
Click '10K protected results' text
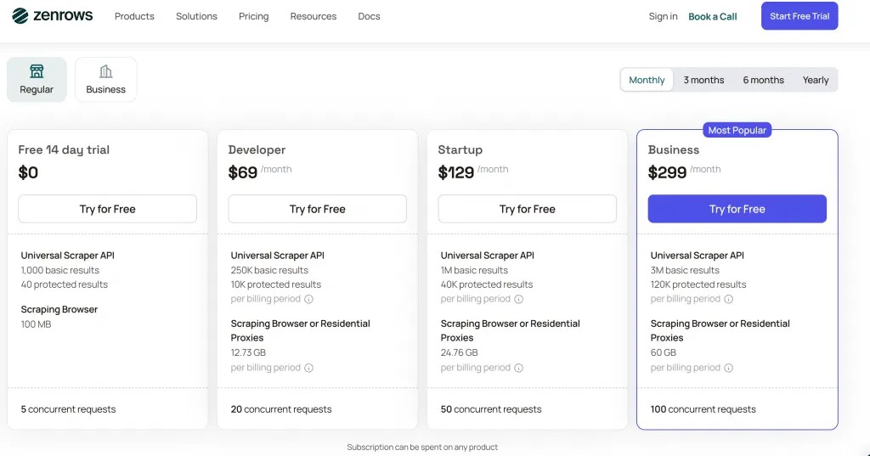coord(276,284)
